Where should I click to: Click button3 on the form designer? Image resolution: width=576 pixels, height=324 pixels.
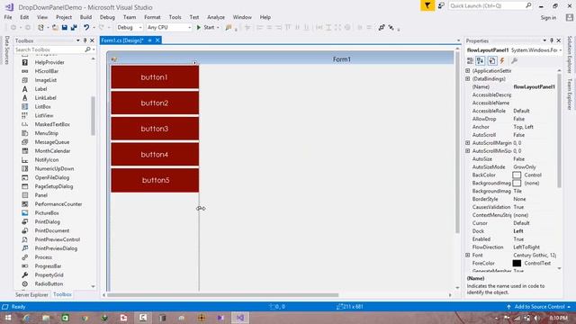(x=155, y=129)
